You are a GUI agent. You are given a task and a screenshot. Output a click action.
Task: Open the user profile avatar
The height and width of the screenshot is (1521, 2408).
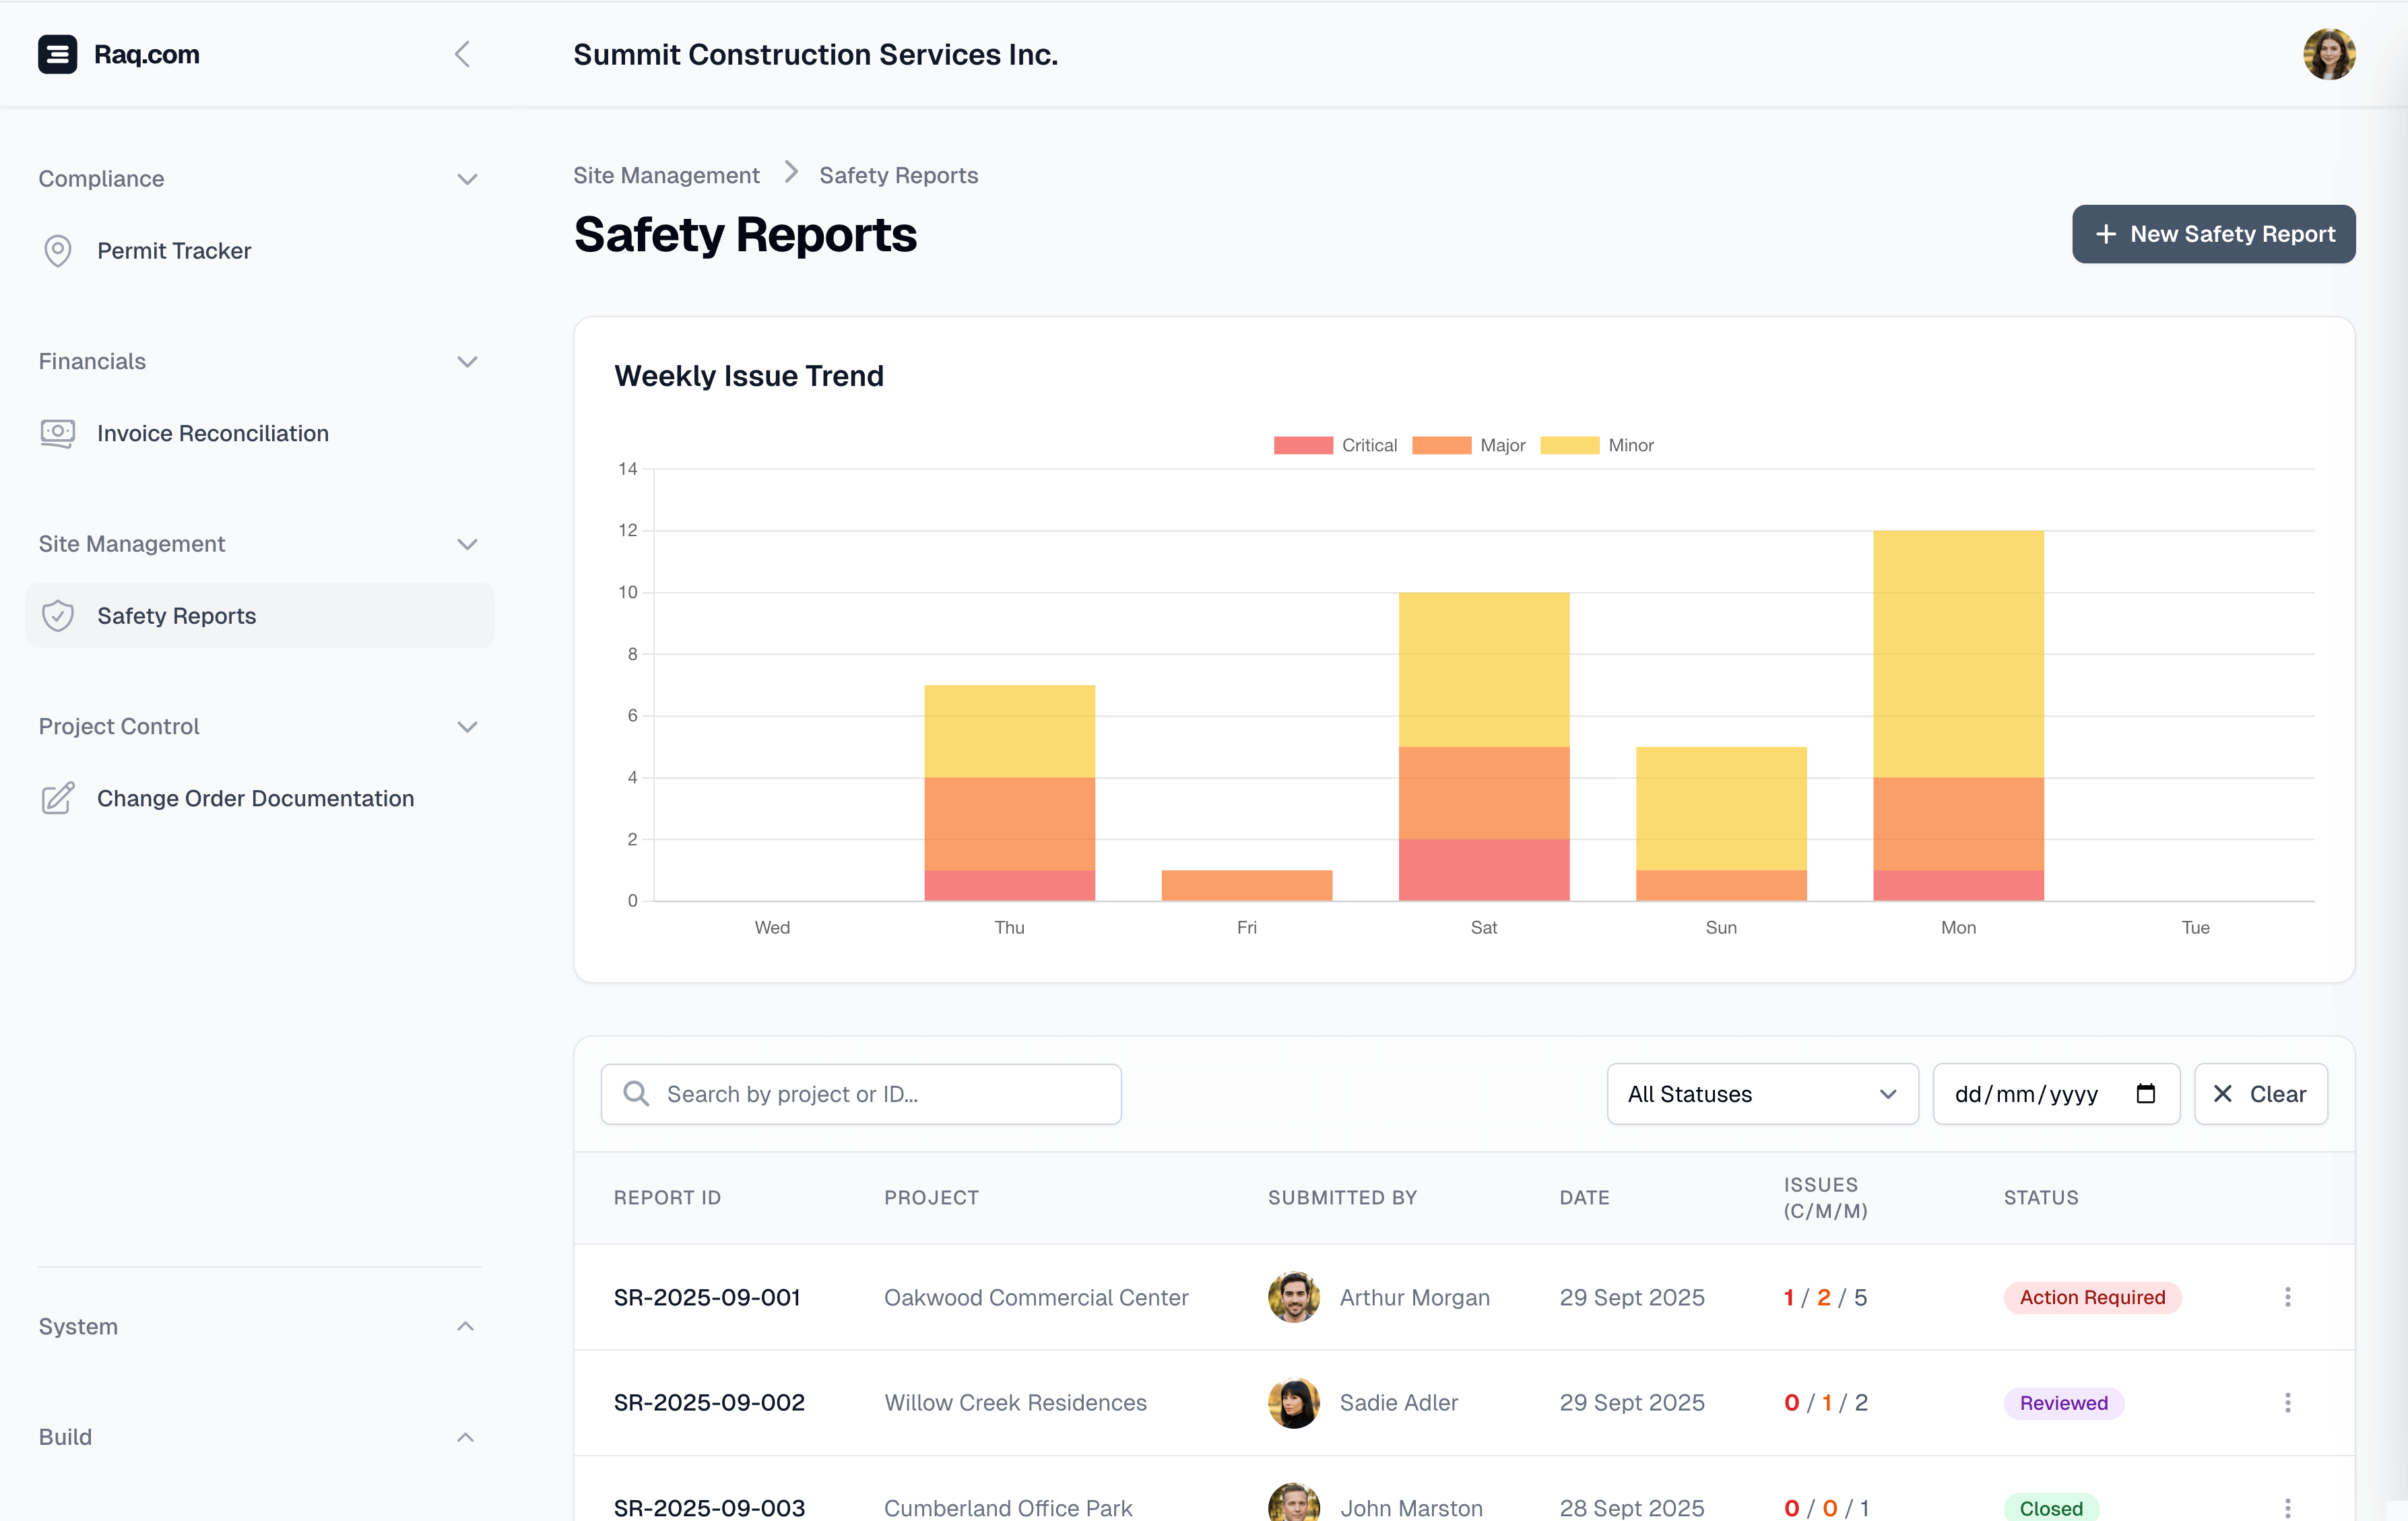coord(2328,54)
